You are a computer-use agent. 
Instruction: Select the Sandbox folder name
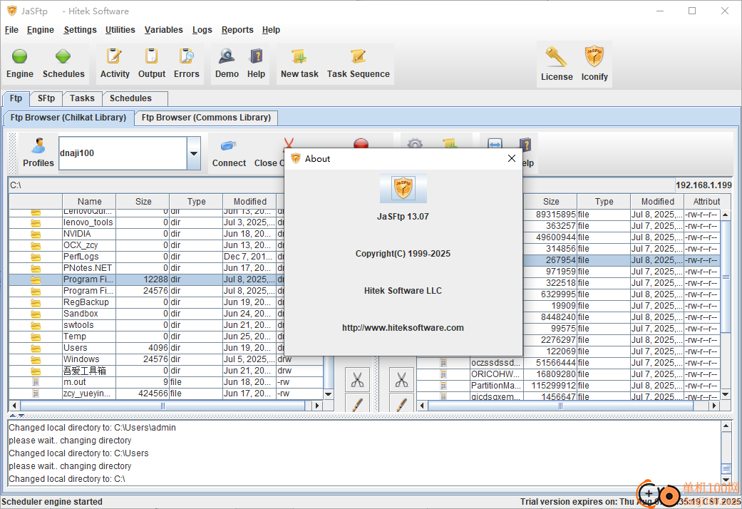click(81, 314)
